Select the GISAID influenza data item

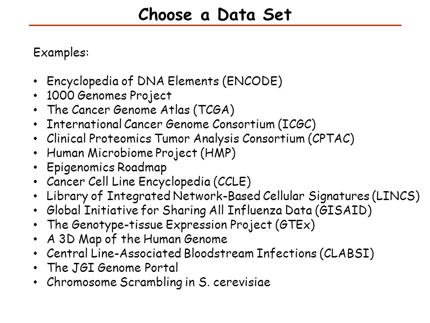(209, 211)
